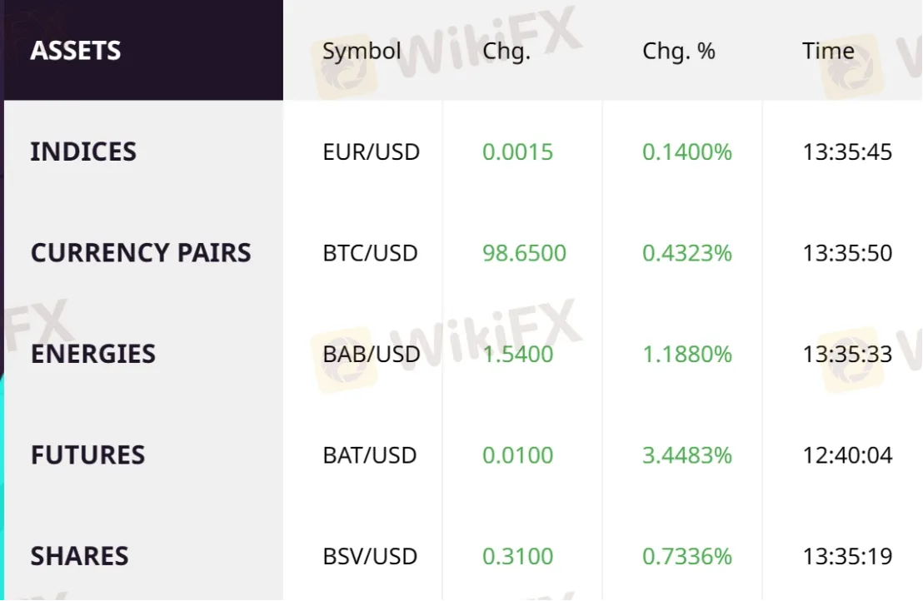
Task: Click the Time column header
Action: coord(828,51)
